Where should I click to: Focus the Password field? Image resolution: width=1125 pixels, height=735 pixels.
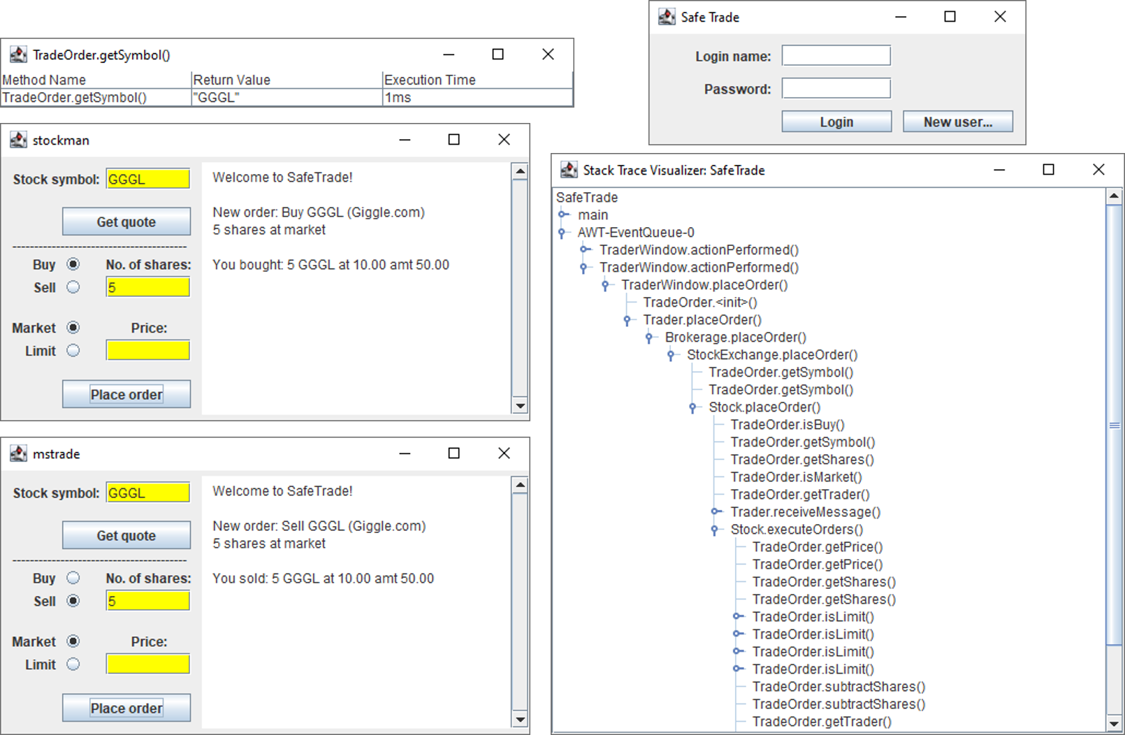pyautogui.click(x=836, y=88)
